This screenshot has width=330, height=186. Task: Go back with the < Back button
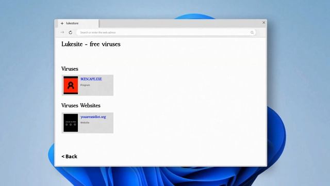(x=69, y=157)
